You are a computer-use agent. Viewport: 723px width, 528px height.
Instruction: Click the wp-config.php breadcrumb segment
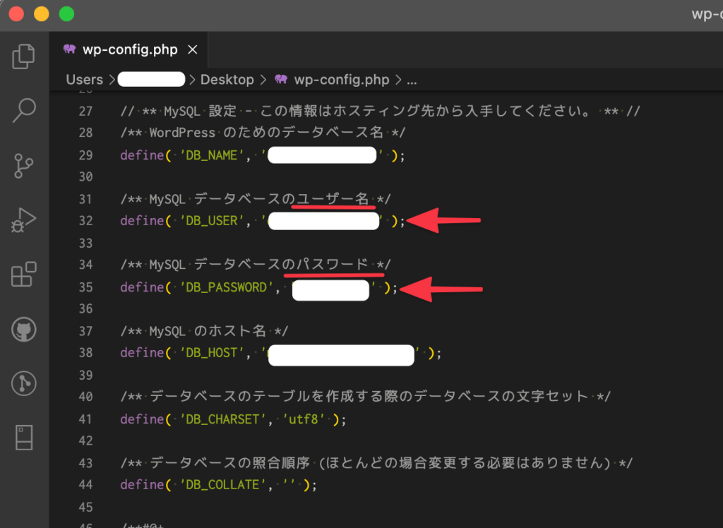342,79
